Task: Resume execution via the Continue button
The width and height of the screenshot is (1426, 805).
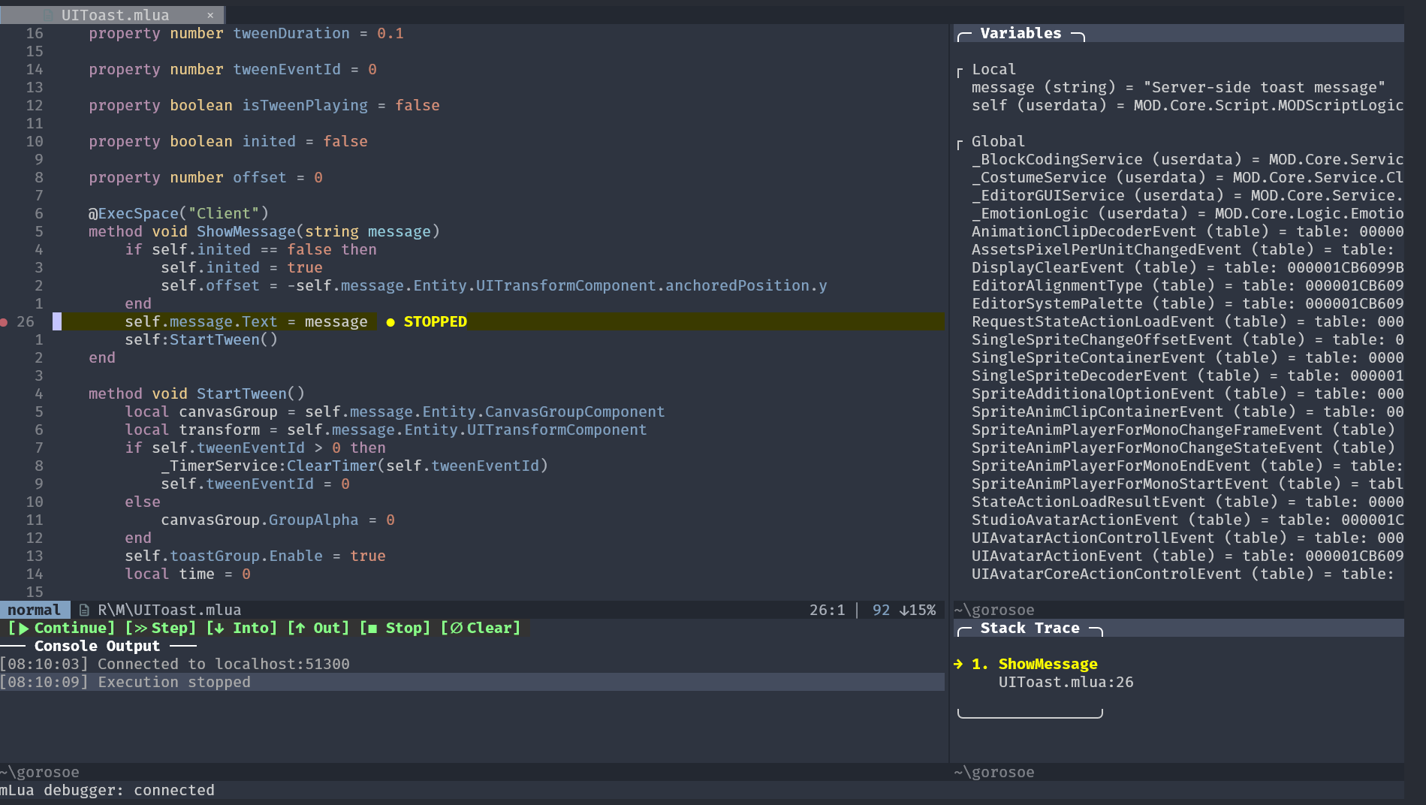Action: coord(61,628)
